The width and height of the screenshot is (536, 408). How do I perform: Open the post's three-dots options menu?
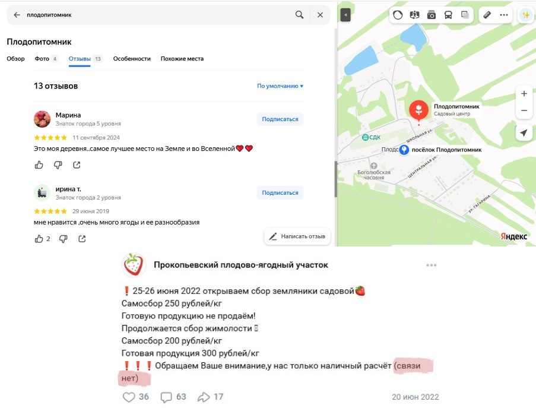pos(431,265)
